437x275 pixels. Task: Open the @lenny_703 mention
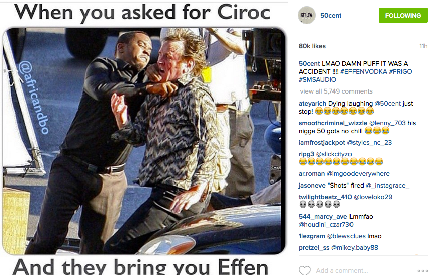[387, 123]
